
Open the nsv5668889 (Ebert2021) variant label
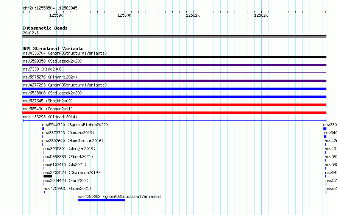tap(68, 157)
